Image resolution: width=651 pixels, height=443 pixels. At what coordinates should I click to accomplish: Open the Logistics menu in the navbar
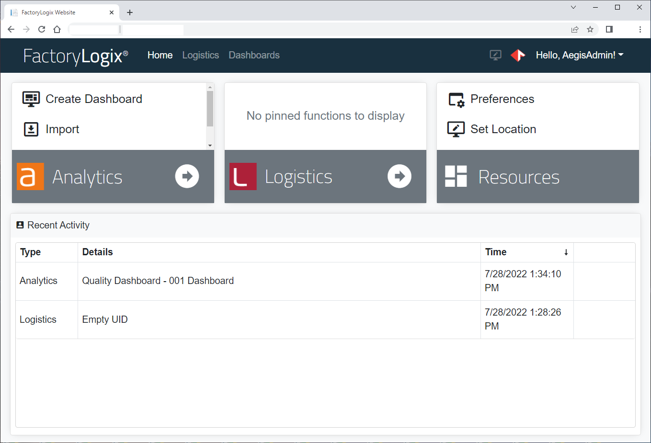coord(200,56)
